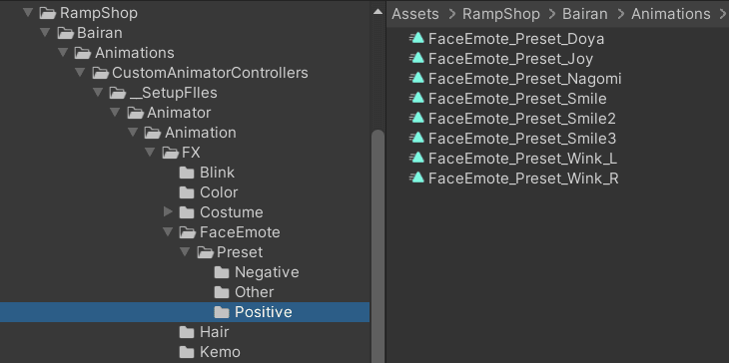Select the Kemo folder
Viewport: 729px width, 363px height.
(x=210, y=352)
